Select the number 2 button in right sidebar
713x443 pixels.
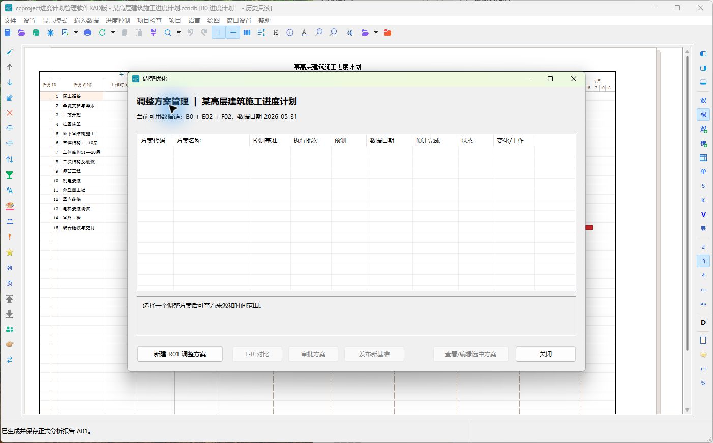(703, 247)
